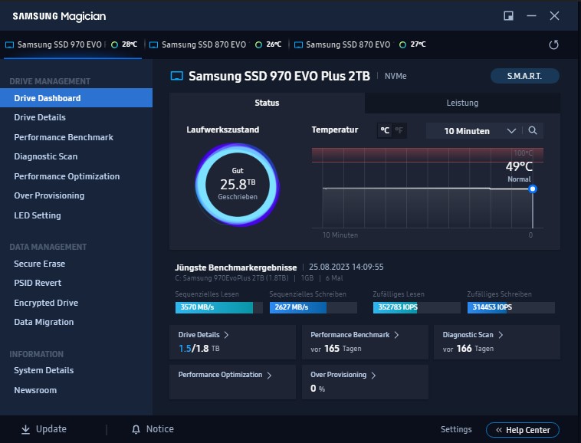
Task: Open Settings in the footer
Action: tap(456, 429)
